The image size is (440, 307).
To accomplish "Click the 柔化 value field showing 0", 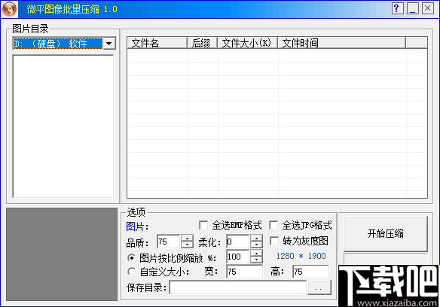I will coord(238,242).
